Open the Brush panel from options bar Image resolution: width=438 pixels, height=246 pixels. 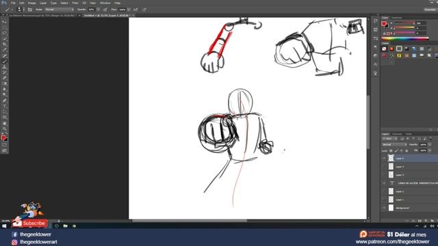pyautogui.click(x=30, y=10)
